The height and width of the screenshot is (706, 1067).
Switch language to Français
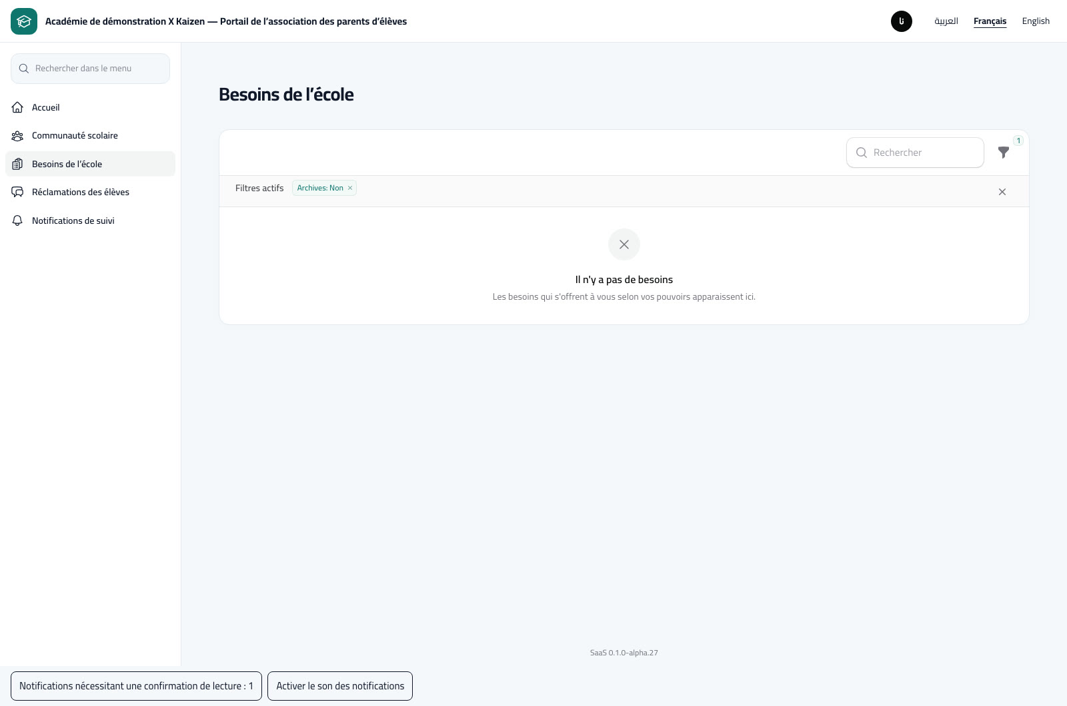(x=990, y=21)
